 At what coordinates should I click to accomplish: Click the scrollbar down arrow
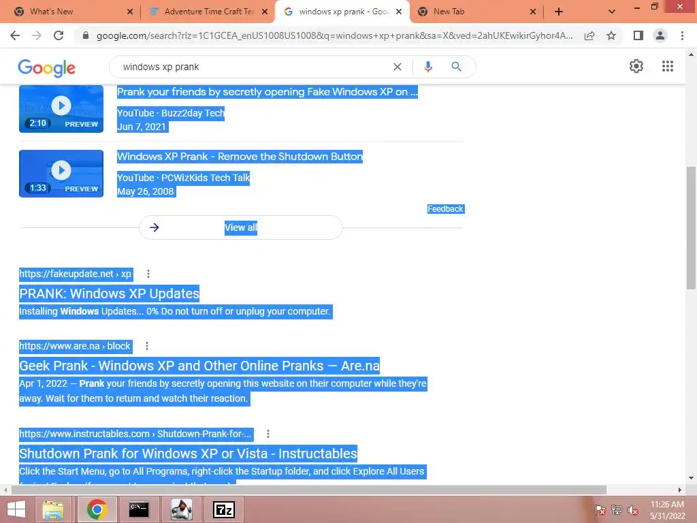[691, 479]
